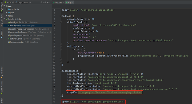The image size is (192, 104).
Task: Select the java folder row
Action: pos(27,13)
